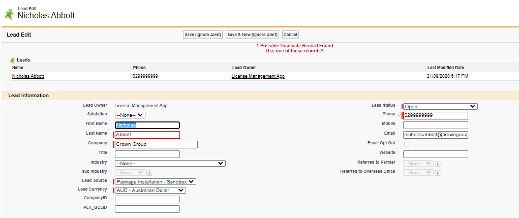Open the Referred to Partner dropdown
The width and height of the screenshot is (519, 218).
pyautogui.click(x=418, y=164)
